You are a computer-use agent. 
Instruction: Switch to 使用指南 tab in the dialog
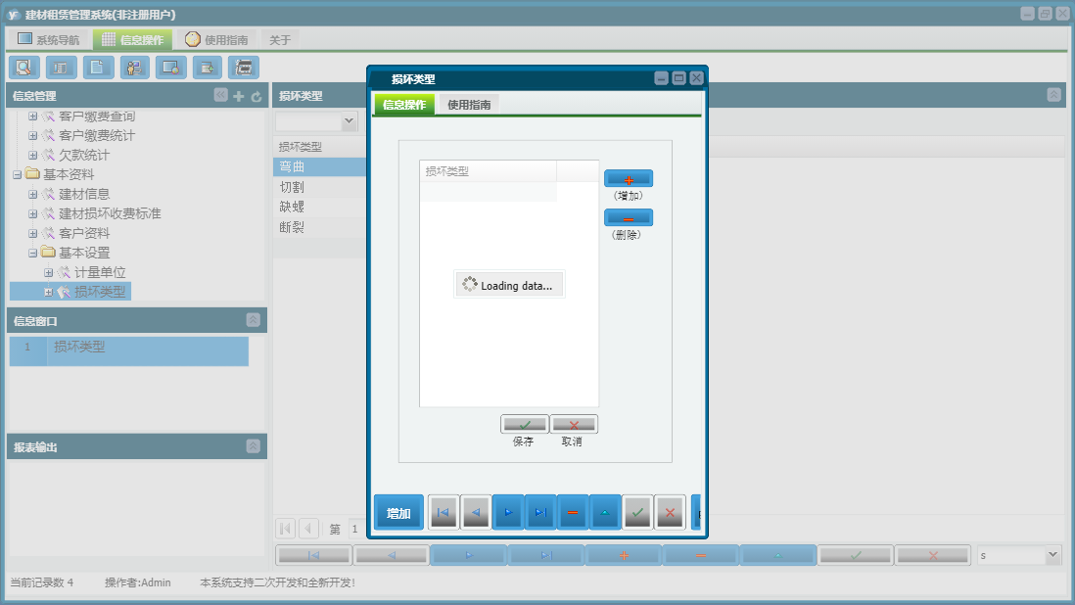pos(469,105)
